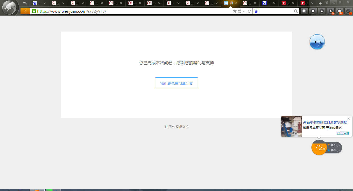Click the 提供支持 footer text
353x191 pixels.
(182, 127)
